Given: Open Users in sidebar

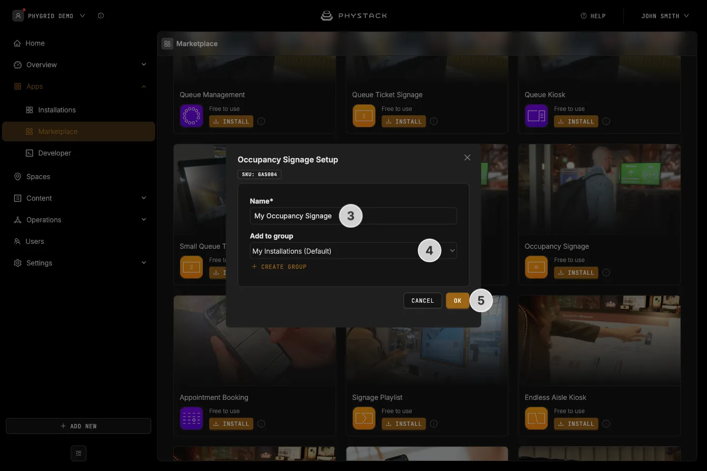Looking at the screenshot, I should (x=79, y=241).
